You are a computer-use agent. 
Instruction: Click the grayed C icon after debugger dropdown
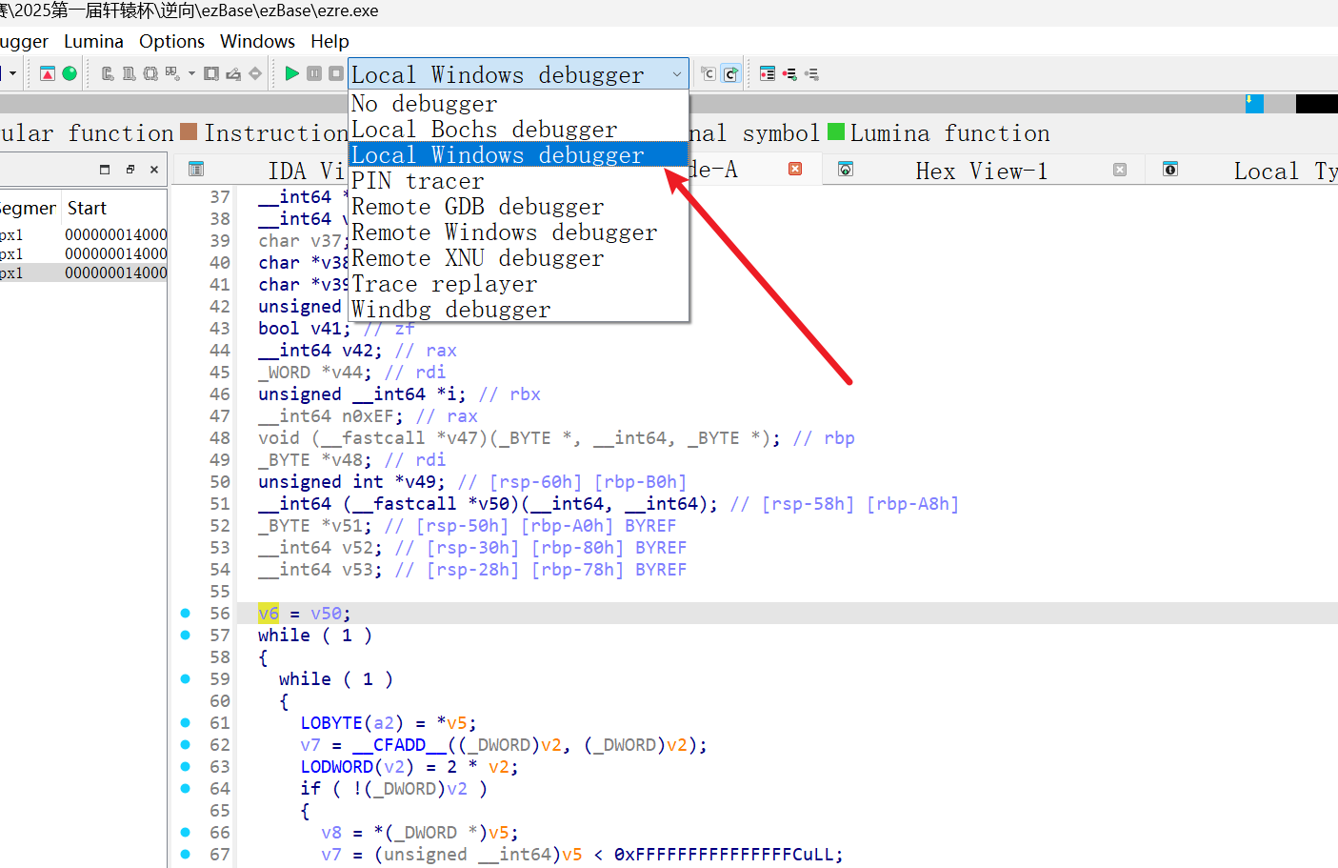(709, 73)
